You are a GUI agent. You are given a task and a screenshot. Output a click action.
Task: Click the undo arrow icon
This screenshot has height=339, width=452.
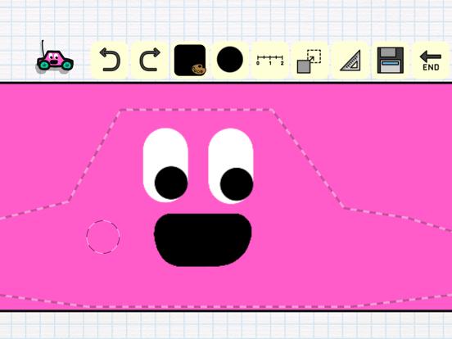point(109,60)
